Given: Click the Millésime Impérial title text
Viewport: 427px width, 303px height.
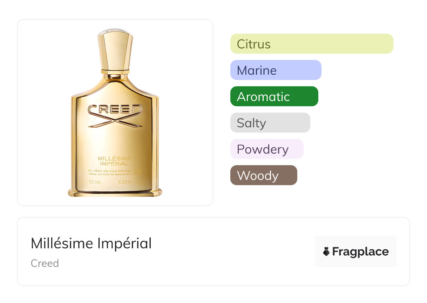Looking at the screenshot, I should (x=91, y=243).
